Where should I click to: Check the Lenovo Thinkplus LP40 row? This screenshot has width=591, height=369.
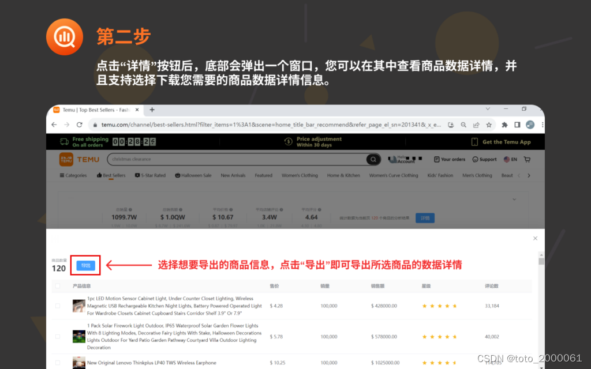coord(58,363)
